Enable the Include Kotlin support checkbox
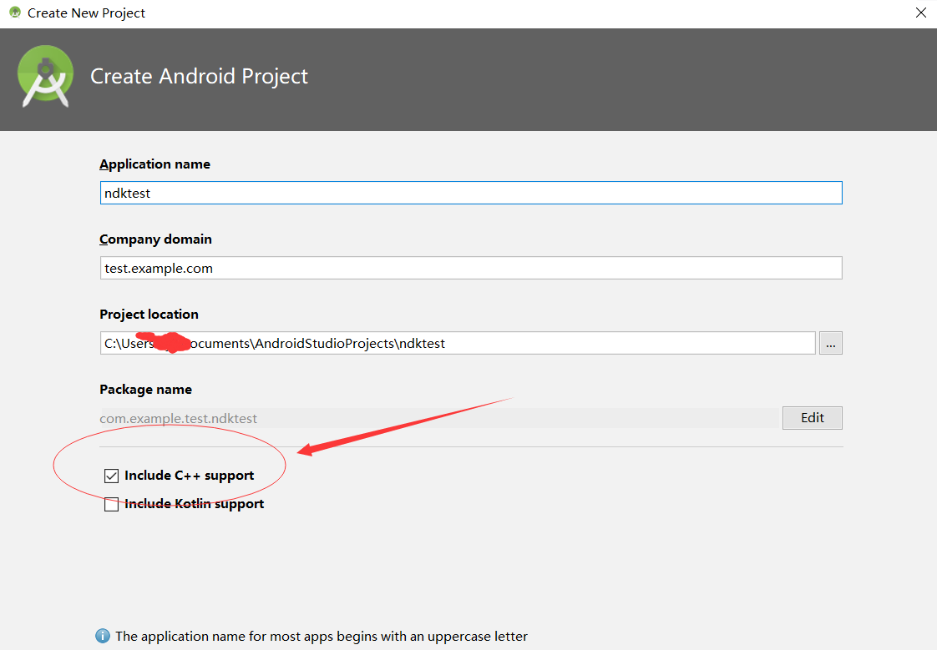Screen dimensions: 937x650 (111, 504)
